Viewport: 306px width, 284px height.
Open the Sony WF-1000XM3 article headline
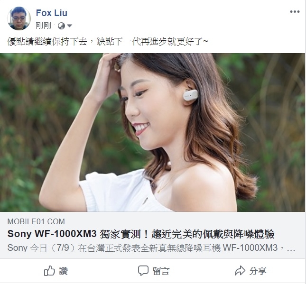(x=141, y=234)
